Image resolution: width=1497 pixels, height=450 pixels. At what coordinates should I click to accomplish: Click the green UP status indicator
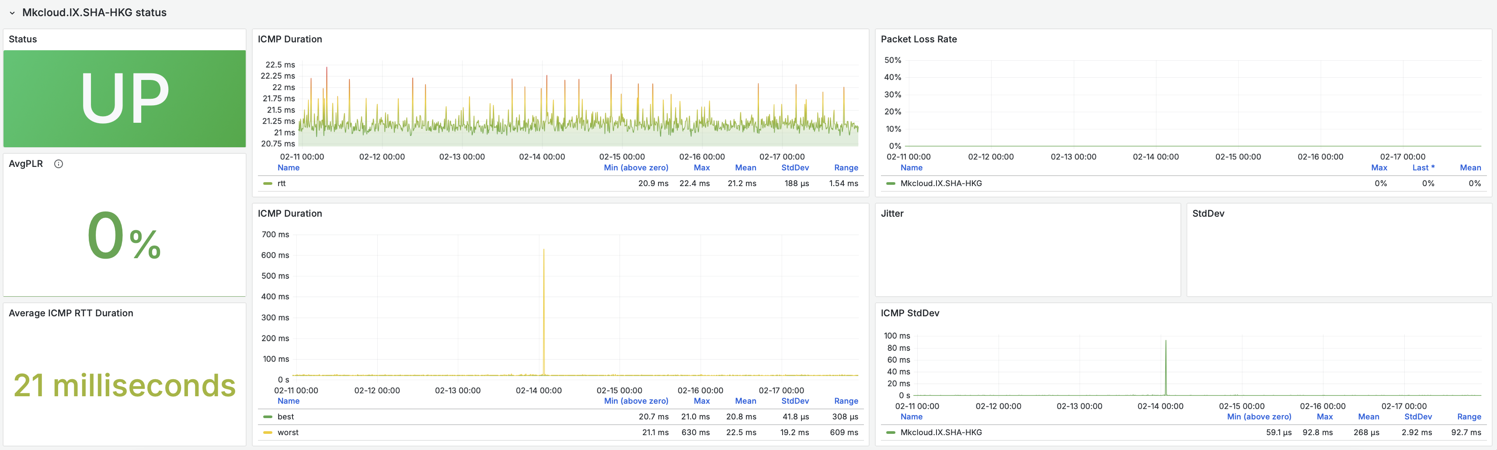[124, 99]
